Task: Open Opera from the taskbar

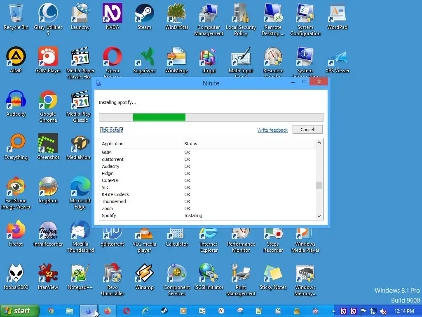Action: [x=127, y=311]
